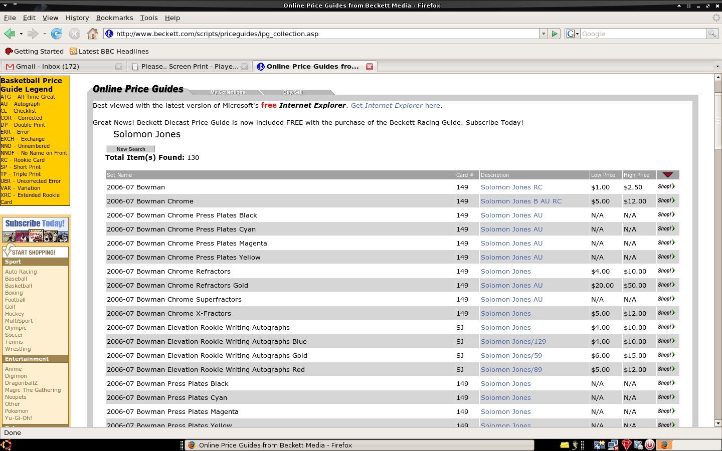Click the New Search button
722x451 pixels.
click(130, 149)
